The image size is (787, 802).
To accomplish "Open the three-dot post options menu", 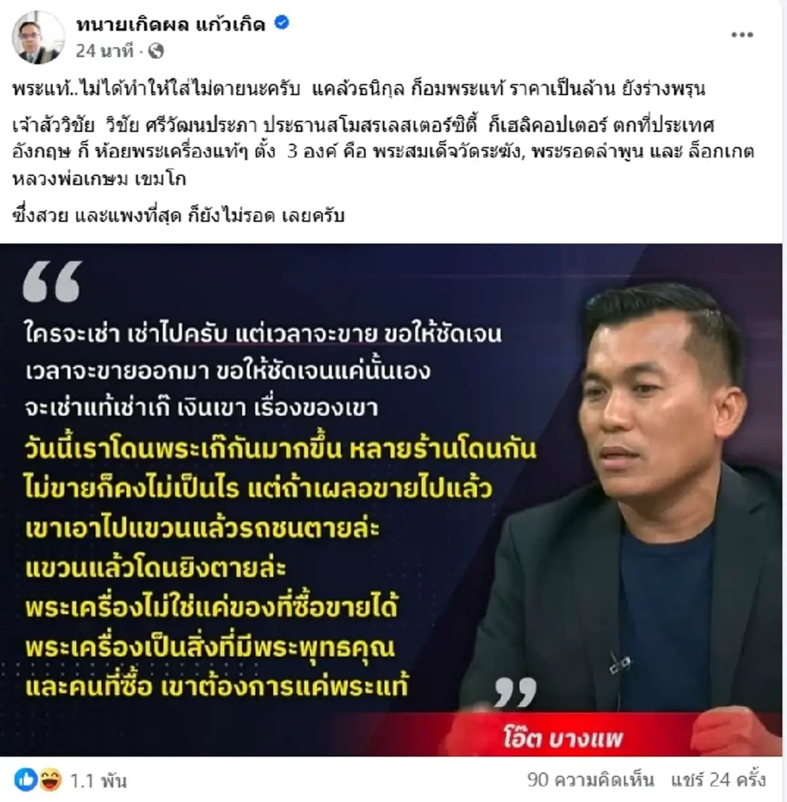I will click(742, 35).
